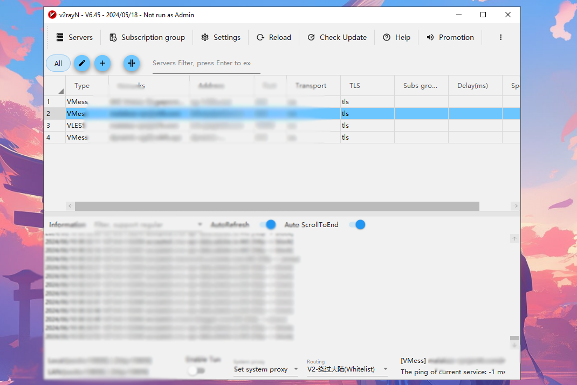Toggle the AutoRefresh switch
The height and width of the screenshot is (385, 577).
(x=267, y=224)
